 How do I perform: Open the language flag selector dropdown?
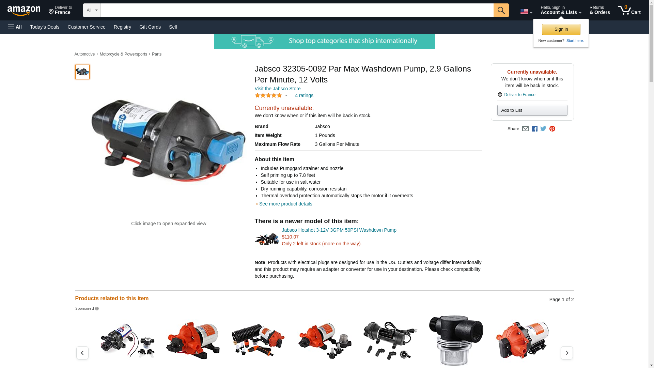(526, 12)
